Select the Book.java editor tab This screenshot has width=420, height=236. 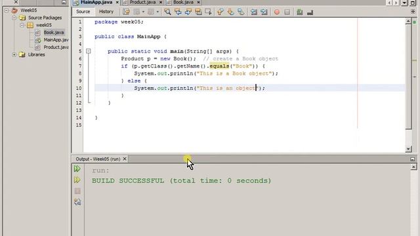pyautogui.click(x=183, y=2)
